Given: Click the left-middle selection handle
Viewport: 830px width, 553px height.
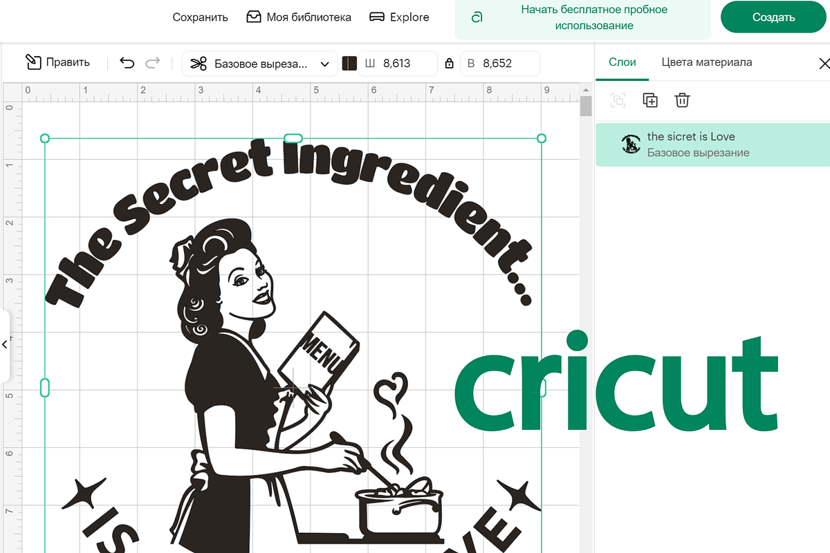Looking at the screenshot, I should click(x=45, y=388).
